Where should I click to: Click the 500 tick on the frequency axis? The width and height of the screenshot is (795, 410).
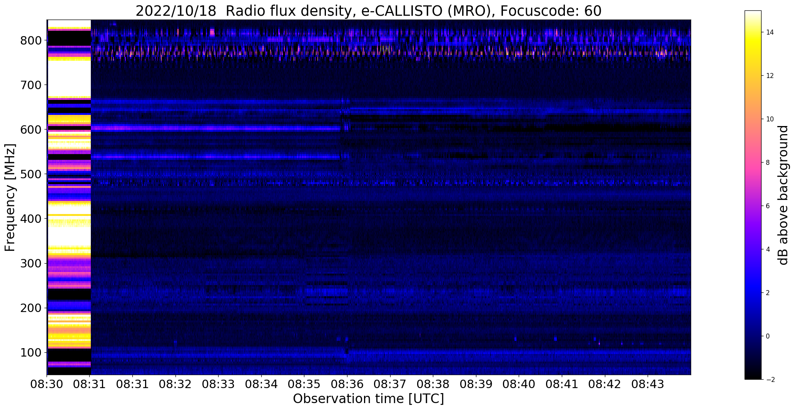[x=31, y=174]
